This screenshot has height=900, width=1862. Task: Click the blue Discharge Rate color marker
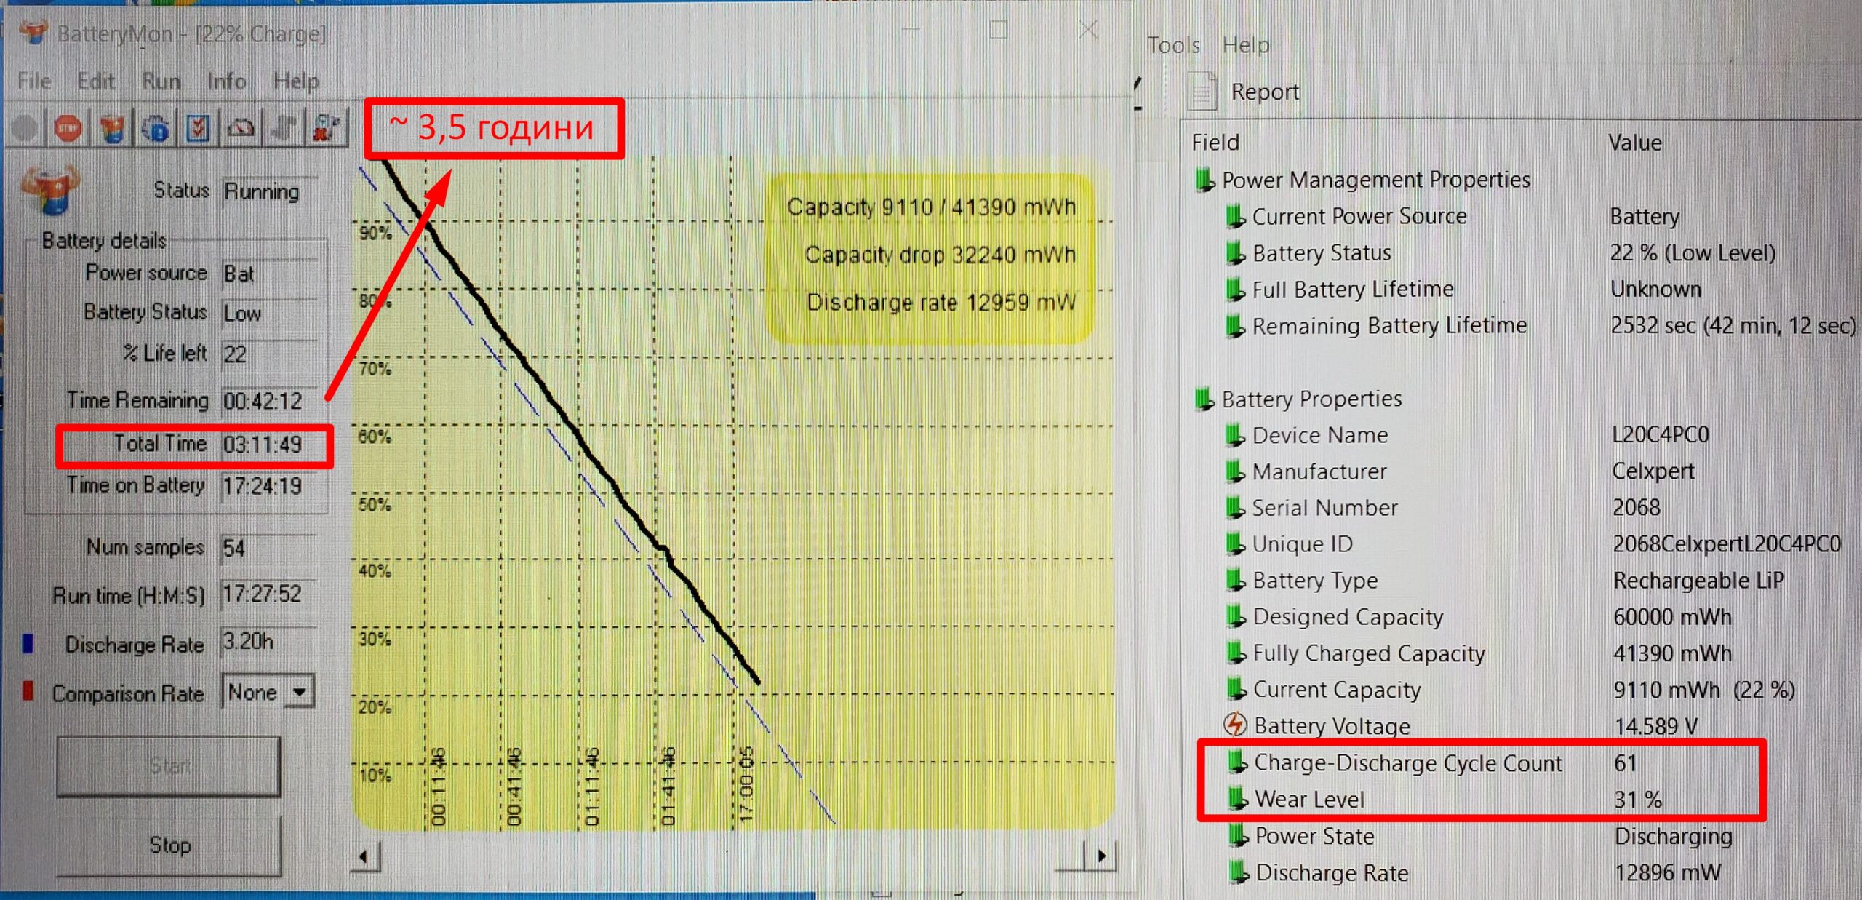[x=28, y=644]
